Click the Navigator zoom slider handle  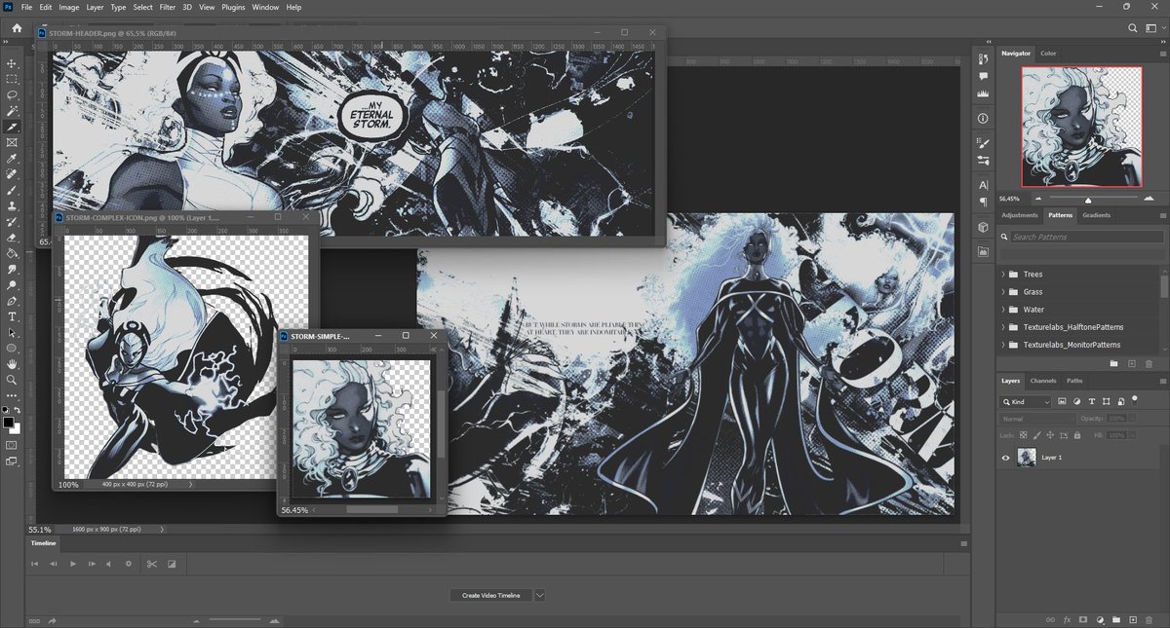click(x=1088, y=200)
